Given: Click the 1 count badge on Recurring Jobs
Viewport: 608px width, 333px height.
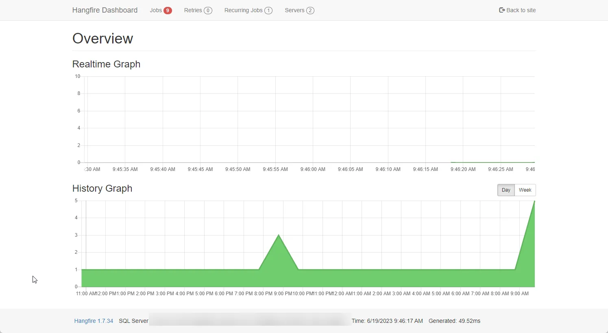Looking at the screenshot, I should (x=268, y=11).
